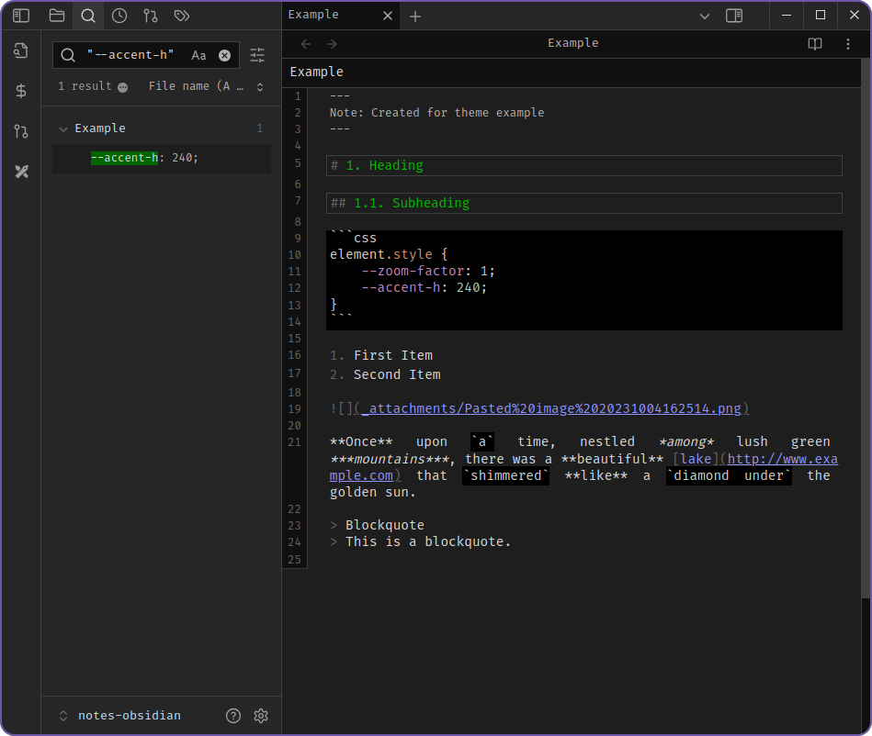
Task: Navigate back with left arrow
Action: click(306, 44)
